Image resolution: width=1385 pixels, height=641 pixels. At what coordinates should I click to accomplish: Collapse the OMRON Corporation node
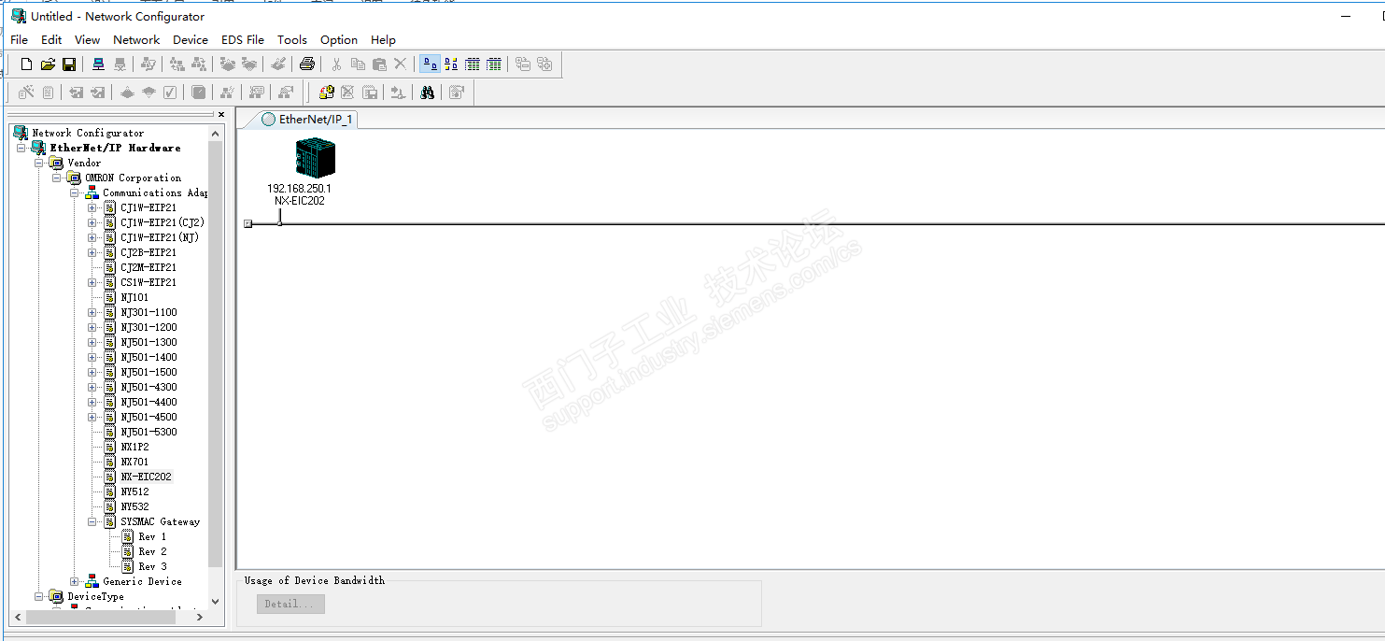pyautogui.click(x=57, y=178)
